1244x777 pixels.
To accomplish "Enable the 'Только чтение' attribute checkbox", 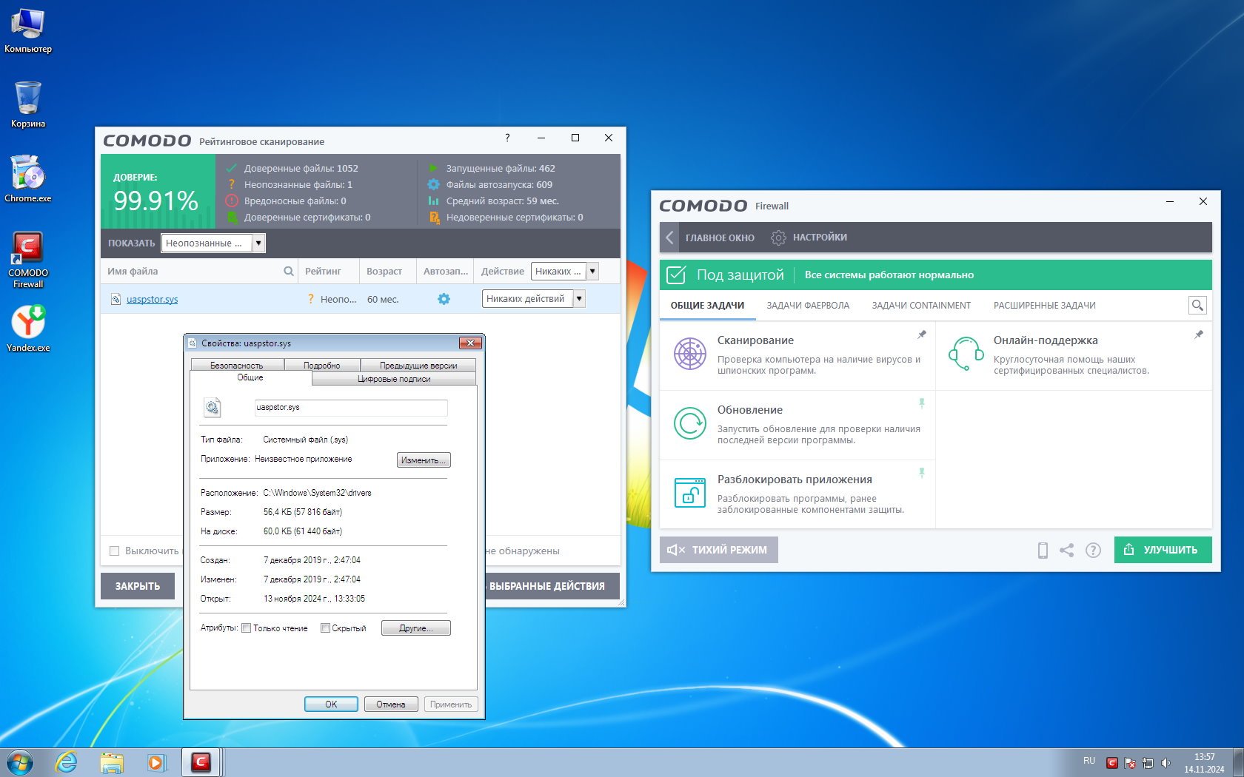I will tap(247, 628).
